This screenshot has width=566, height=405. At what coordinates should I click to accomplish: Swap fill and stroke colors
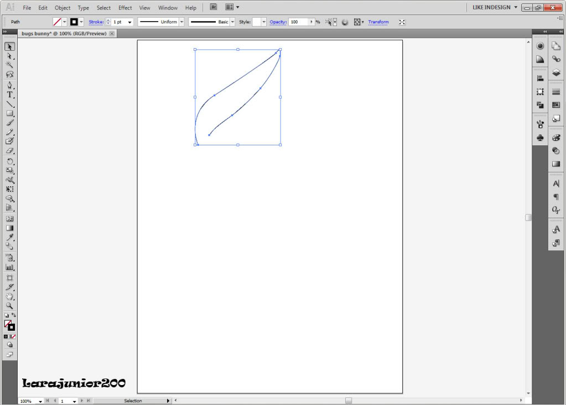[x=14, y=315]
